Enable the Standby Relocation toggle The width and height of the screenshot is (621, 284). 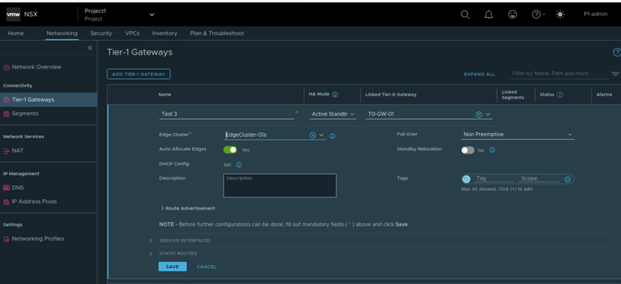(x=468, y=150)
